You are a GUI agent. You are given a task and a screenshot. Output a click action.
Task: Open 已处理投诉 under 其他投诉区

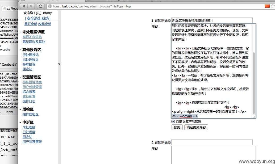(31, 60)
